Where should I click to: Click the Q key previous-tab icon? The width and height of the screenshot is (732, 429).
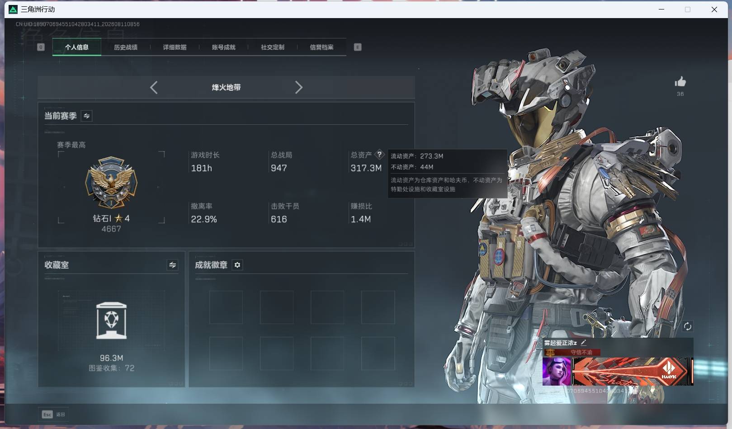pyautogui.click(x=41, y=47)
